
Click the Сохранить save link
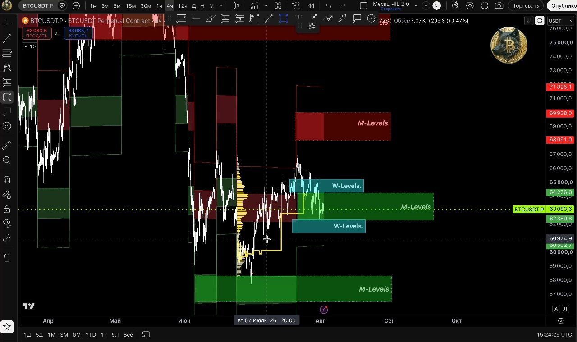pos(391,9)
